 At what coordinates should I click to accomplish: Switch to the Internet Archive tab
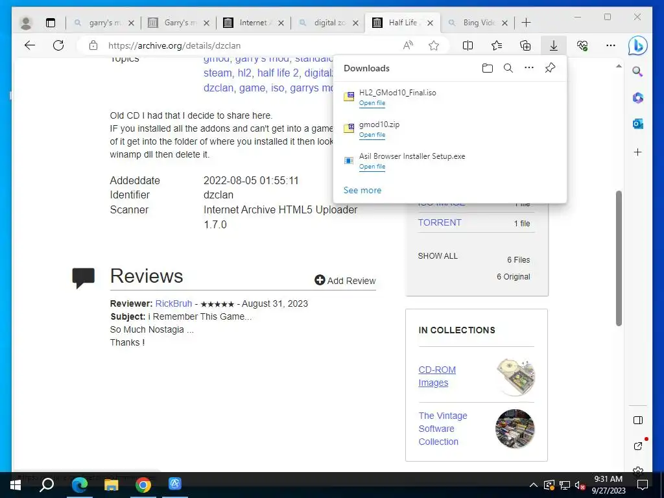point(253,23)
